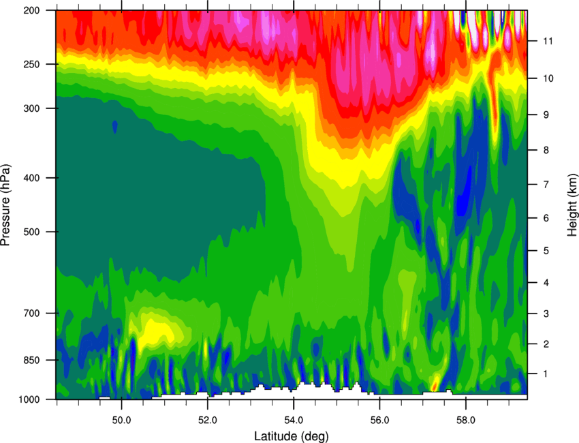
Task: Click the 1 km height label
Action: [546, 374]
